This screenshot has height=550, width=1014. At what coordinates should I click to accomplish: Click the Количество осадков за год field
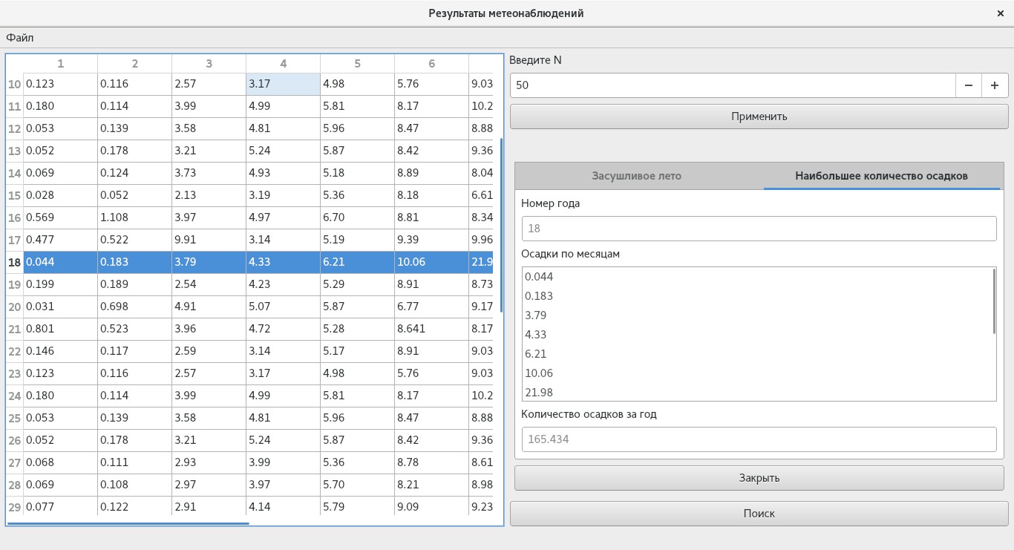coord(759,439)
